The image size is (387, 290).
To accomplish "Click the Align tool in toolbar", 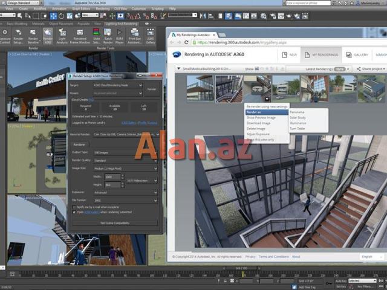I will click(211, 16).
